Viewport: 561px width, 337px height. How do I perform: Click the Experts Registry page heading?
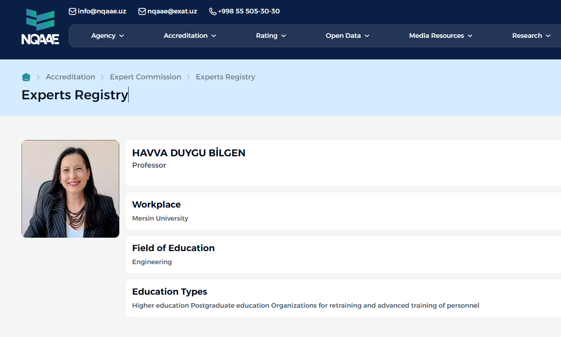coord(75,95)
